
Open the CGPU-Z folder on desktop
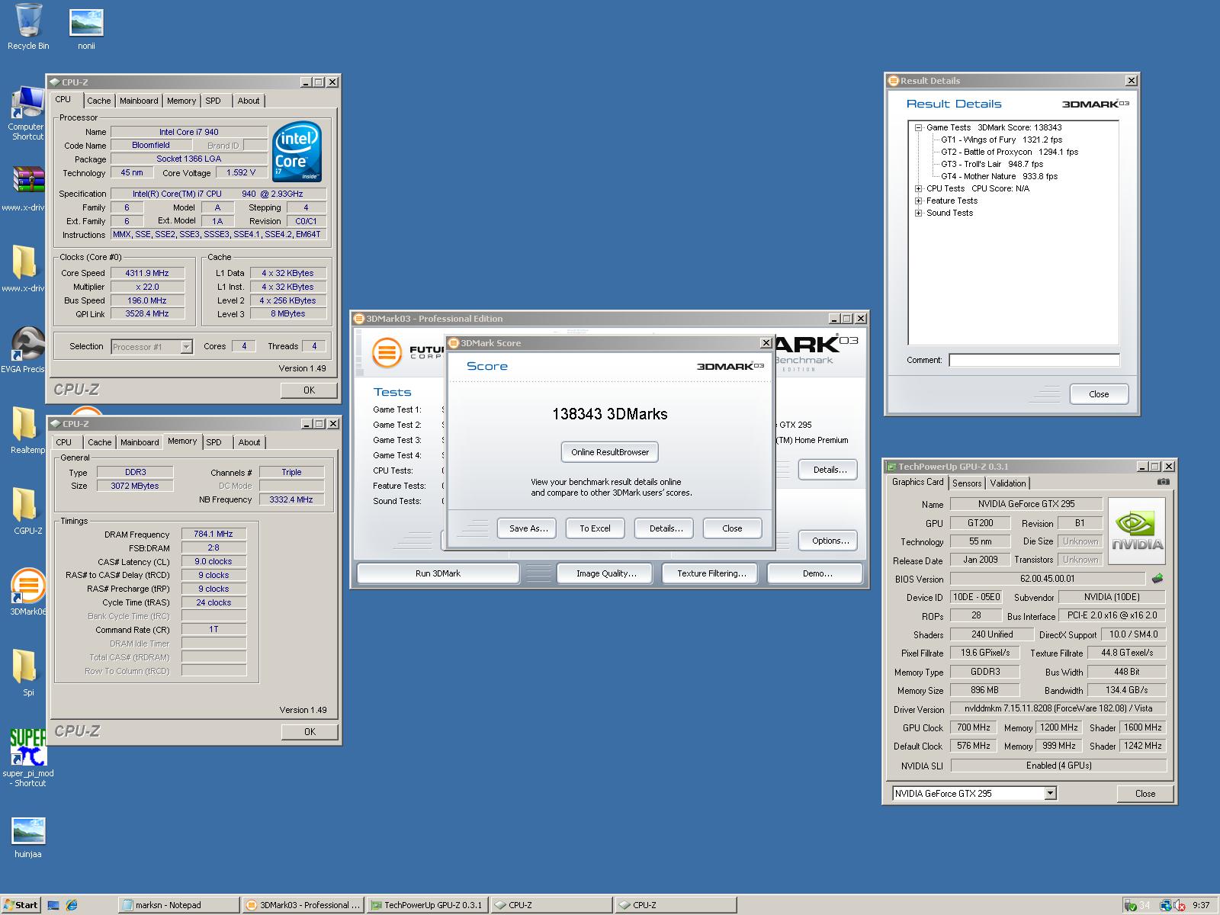click(28, 511)
